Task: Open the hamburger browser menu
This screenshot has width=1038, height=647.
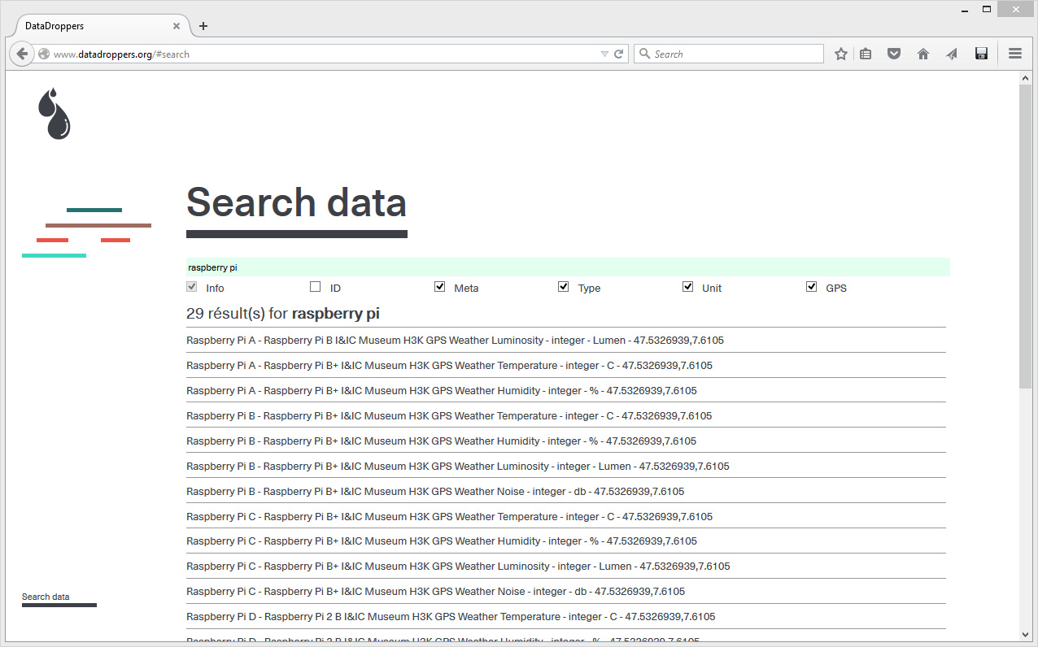Action: pyautogui.click(x=1015, y=54)
